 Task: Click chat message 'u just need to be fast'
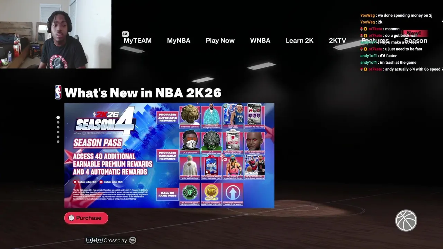pos(404,49)
